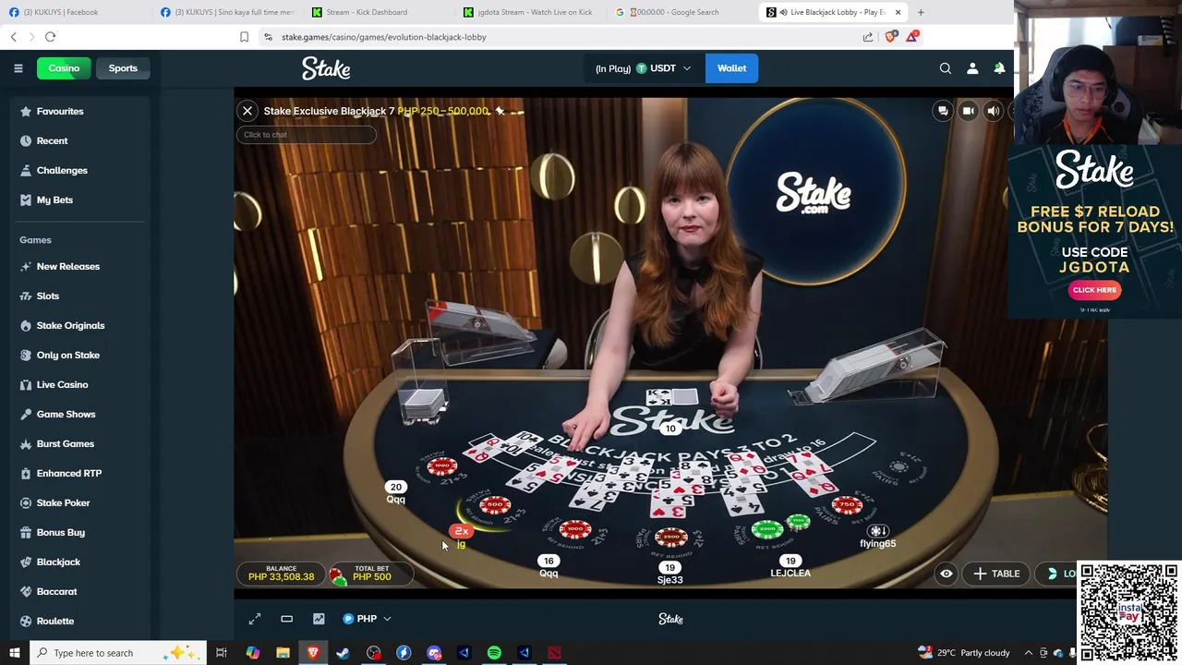1182x665 pixels.
Task: Click the chat input field
Action: [x=306, y=135]
